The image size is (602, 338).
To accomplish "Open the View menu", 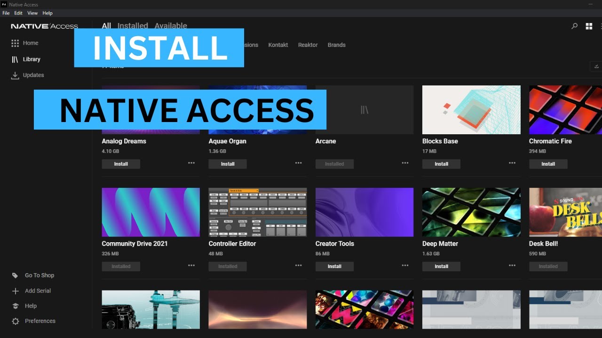I will pyautogui.click(x=32, y=13).
